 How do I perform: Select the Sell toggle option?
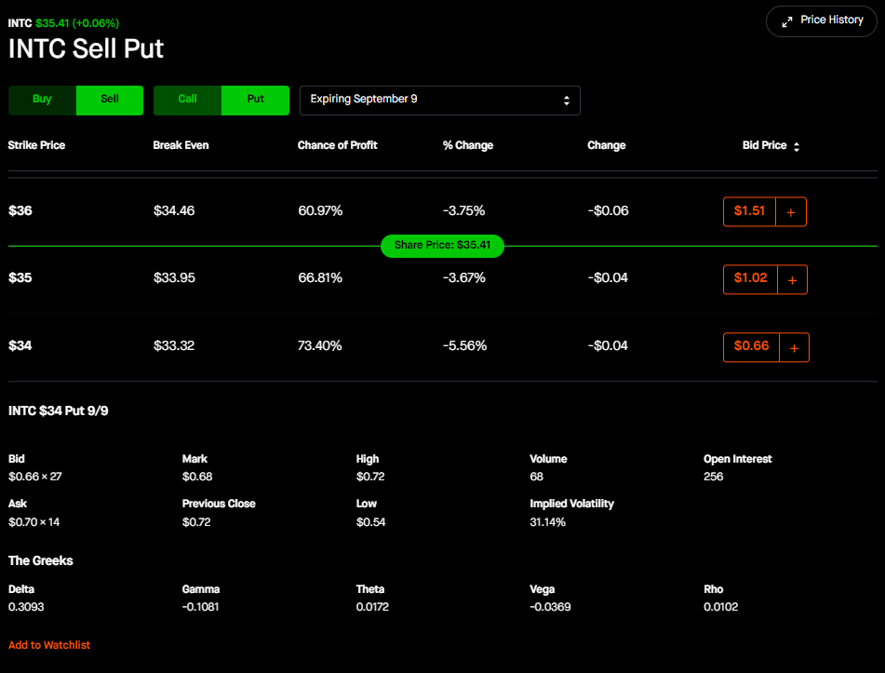point(110,100)
